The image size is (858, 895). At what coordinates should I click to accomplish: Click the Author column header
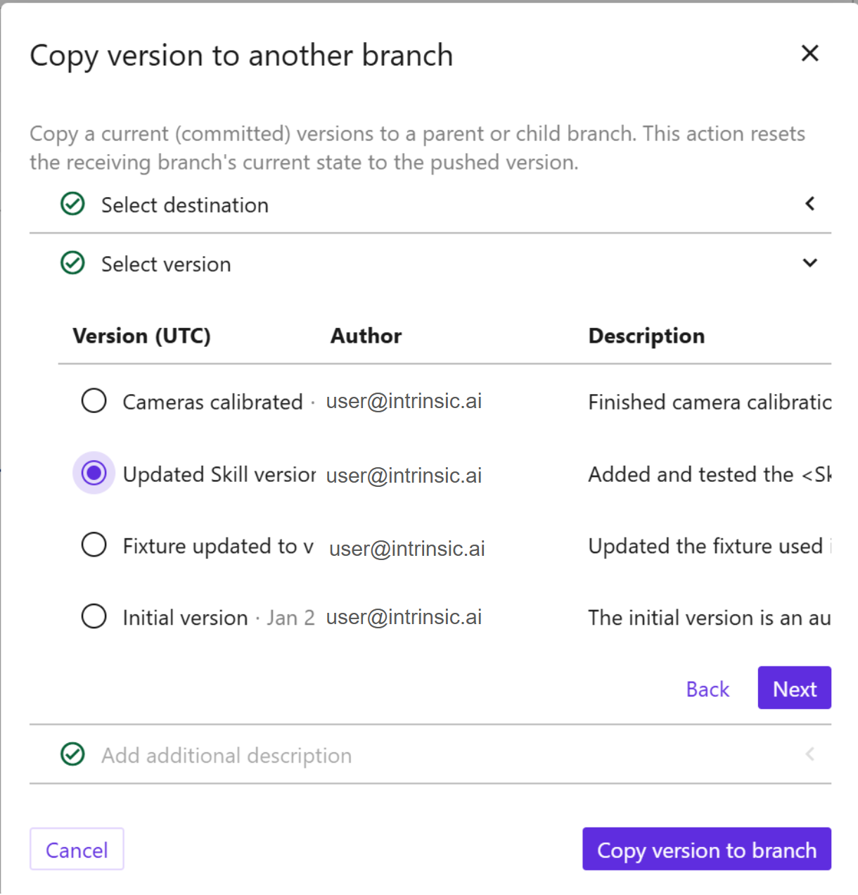pos(366,336)
